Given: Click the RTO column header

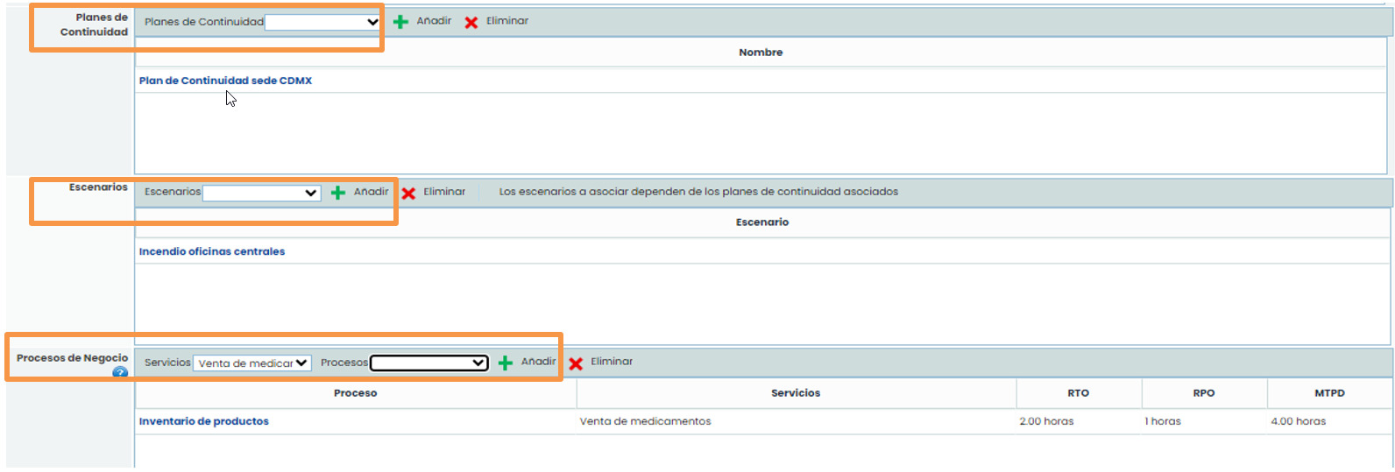Looking at the screenshot, I should (x=1078, y=393).
